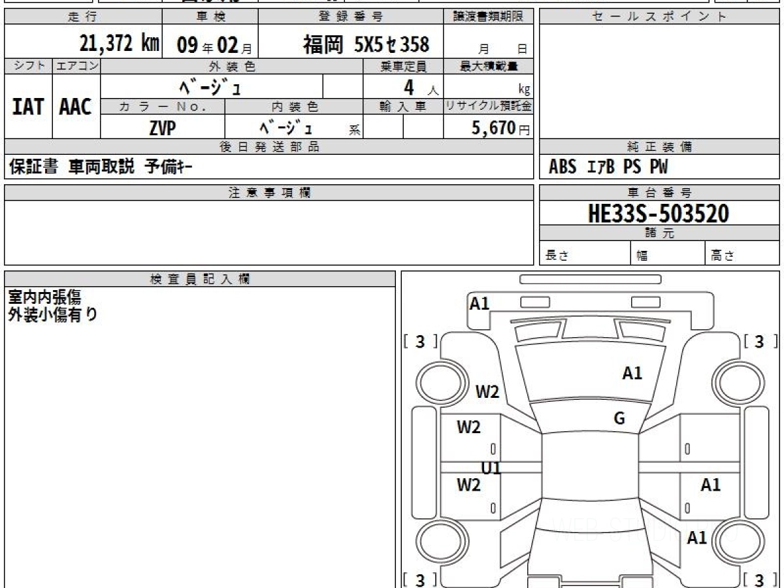Click the 注意事項欄 notes field

269,232
